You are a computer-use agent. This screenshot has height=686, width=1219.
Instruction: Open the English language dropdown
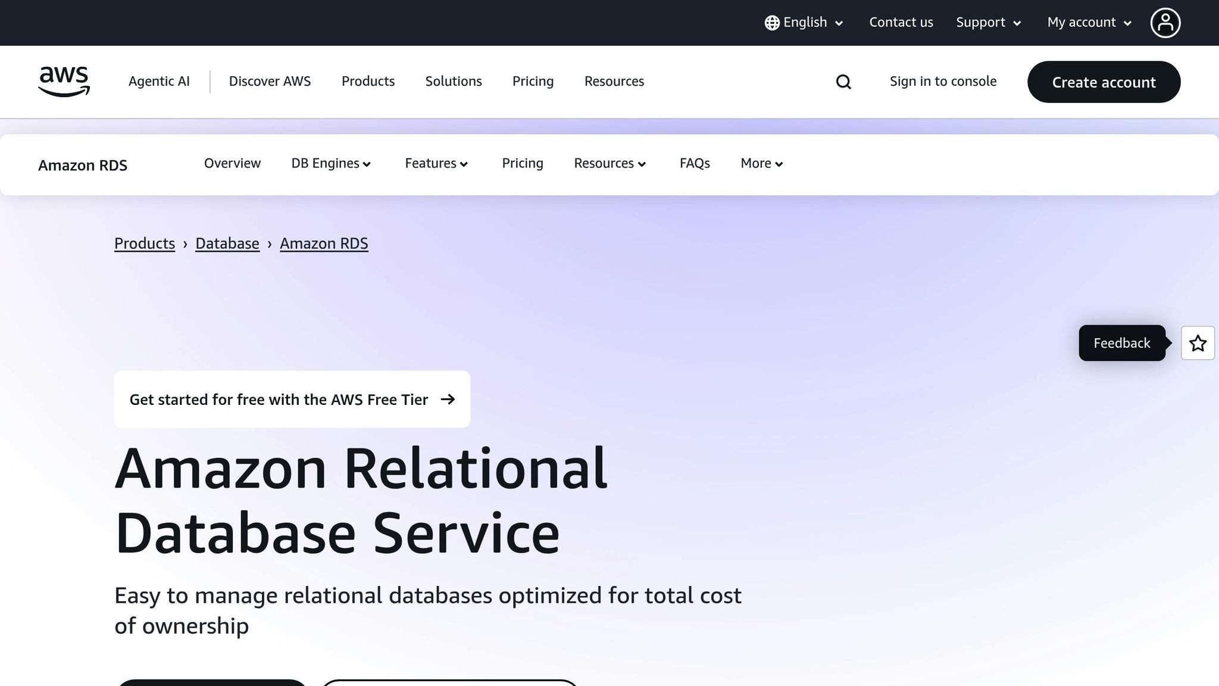804,23
